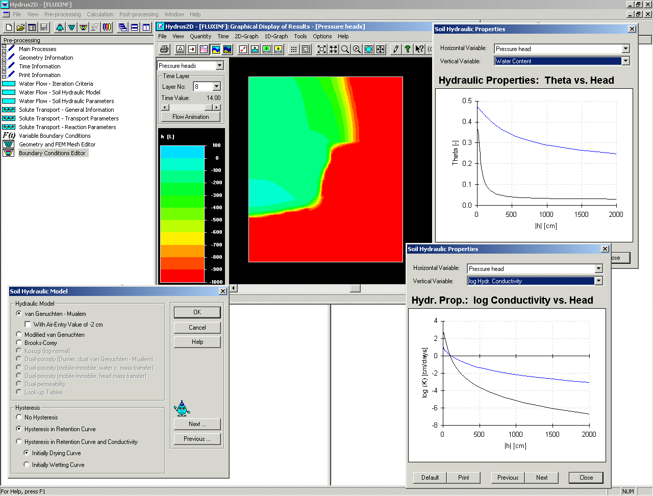
Task: Click Flow Animation button
Action: coord(191,117)
